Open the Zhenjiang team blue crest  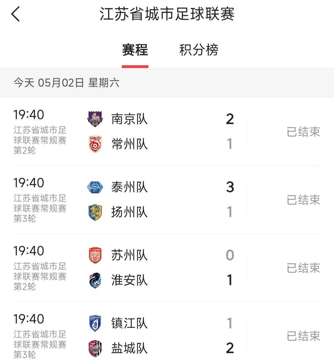pyautogui.click(x=95, y=323)
